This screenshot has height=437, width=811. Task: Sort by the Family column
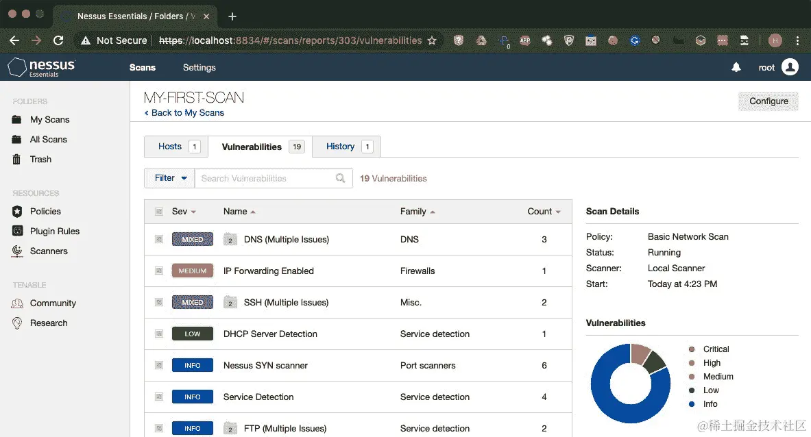[x=417, y=211]
